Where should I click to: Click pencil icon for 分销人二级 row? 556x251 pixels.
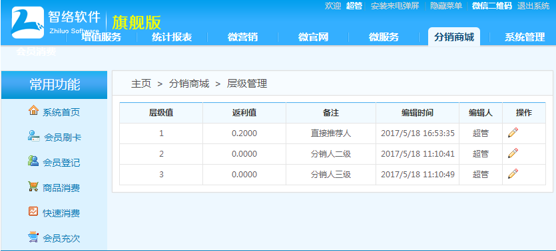pos(513,153)
